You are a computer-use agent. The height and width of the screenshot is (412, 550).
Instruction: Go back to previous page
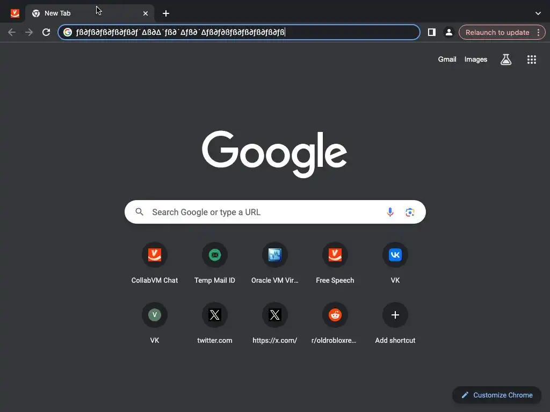[x=12, y=32]
